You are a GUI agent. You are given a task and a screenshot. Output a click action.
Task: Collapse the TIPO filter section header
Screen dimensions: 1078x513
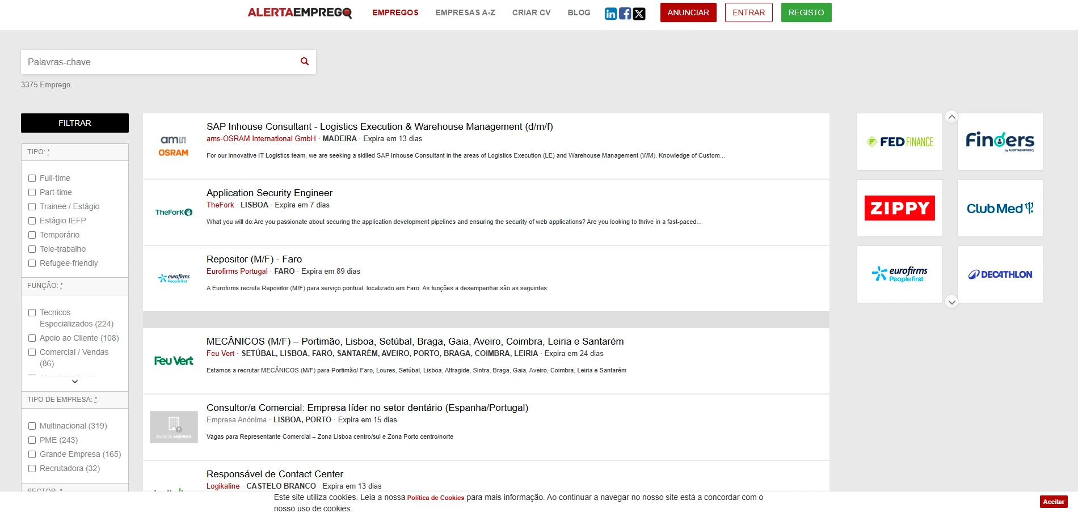pos(75,152)
